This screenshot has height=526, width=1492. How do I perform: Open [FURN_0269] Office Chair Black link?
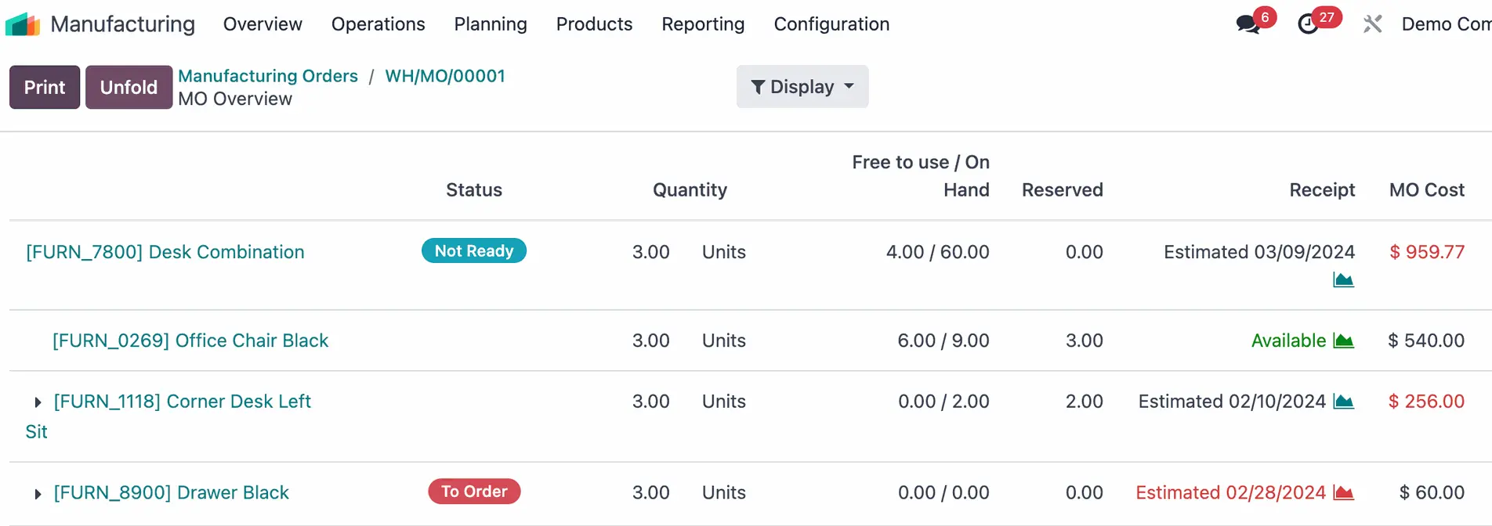click(190, 340)
